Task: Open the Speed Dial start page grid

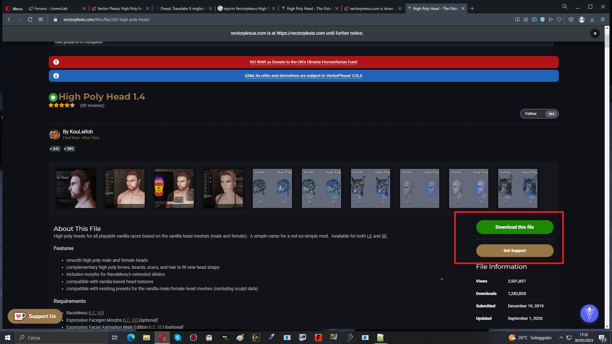Action: click(40, 19)
